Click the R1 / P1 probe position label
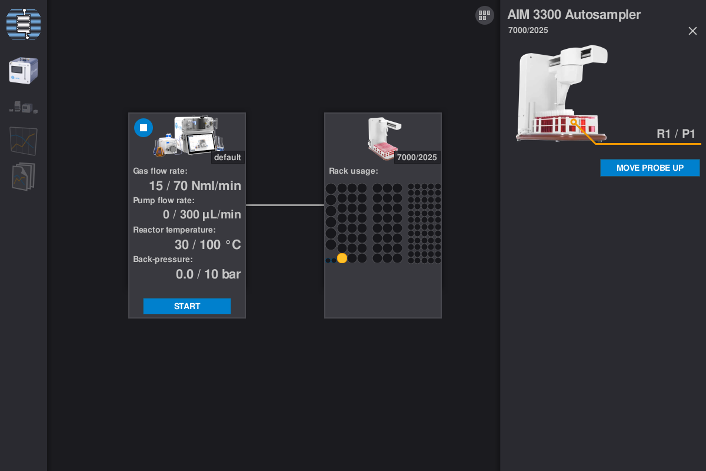 [676, 134]
